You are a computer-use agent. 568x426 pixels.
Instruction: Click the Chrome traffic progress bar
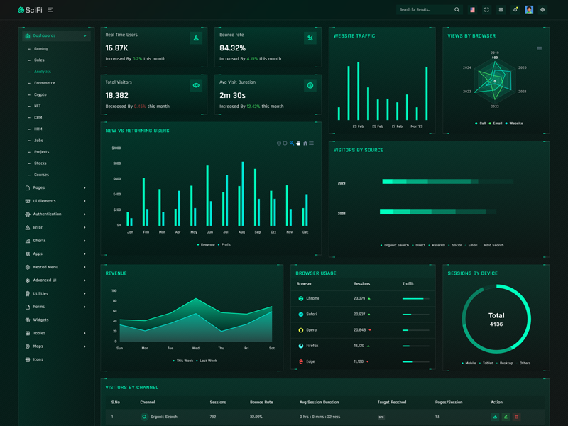point(415,299)
